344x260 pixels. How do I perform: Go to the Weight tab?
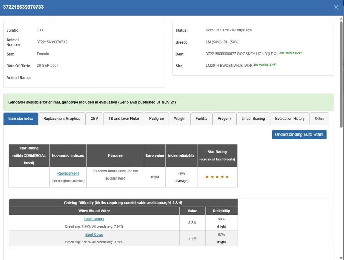point(180,119)
